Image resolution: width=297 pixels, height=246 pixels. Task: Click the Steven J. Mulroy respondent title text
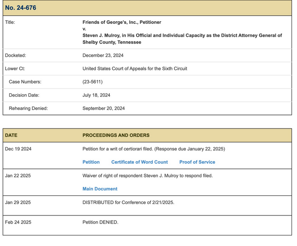[x=182, y=39]
